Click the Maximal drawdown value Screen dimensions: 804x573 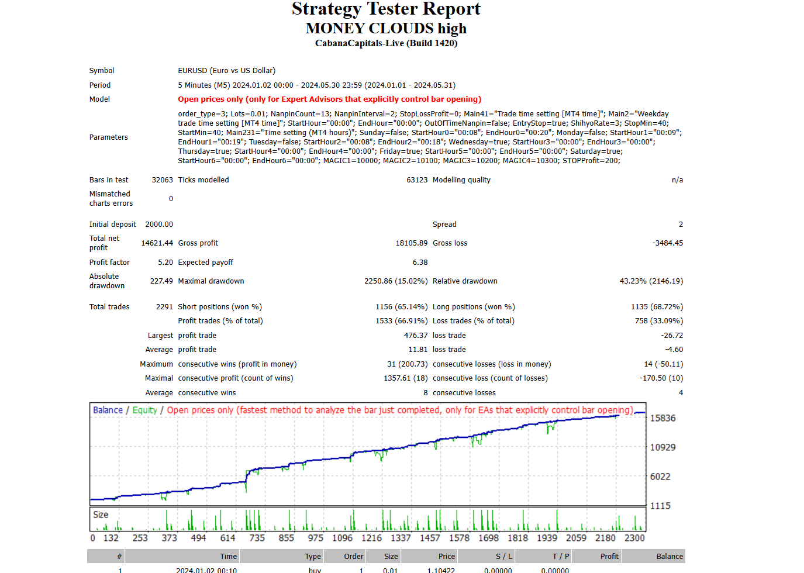click(x=395, y=281)
